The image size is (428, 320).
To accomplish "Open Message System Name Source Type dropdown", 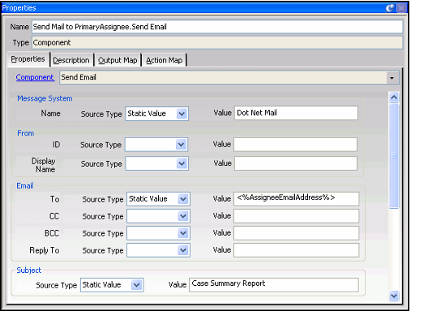I will click(x=182, y=113).
